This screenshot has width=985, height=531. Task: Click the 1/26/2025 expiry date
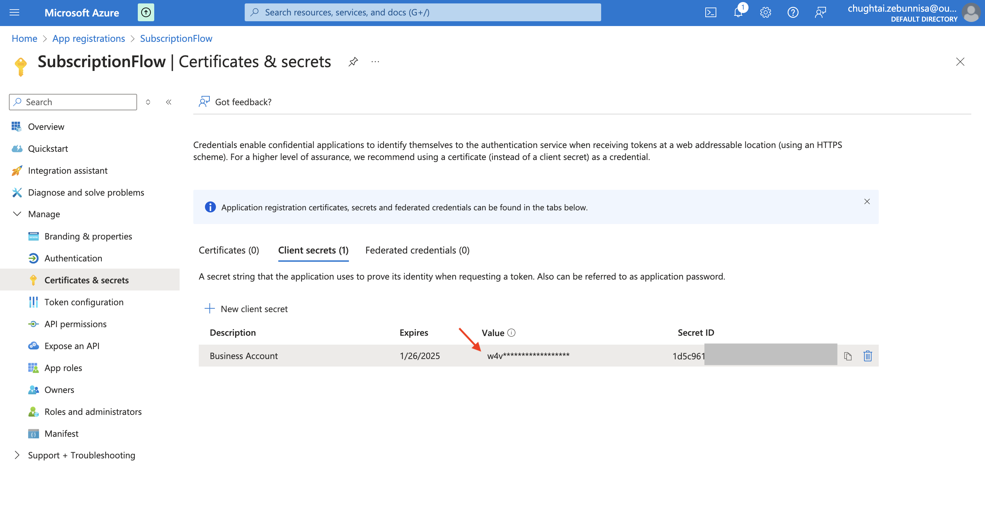pos(419,356)
